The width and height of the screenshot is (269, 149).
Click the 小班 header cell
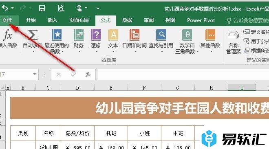(144, 133)
